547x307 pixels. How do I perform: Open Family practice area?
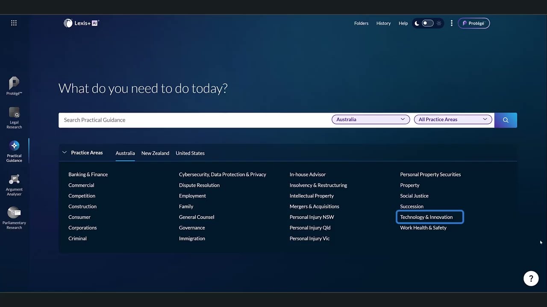pyautogui.click(x=186, y=206)
